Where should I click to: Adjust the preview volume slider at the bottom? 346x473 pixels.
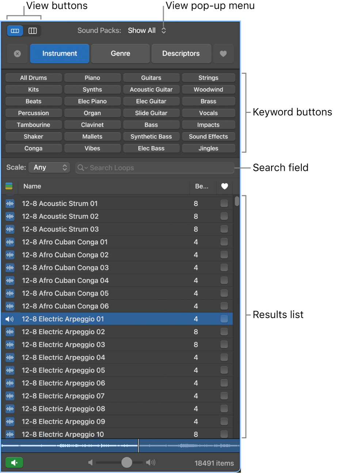[x=126, y=462]
